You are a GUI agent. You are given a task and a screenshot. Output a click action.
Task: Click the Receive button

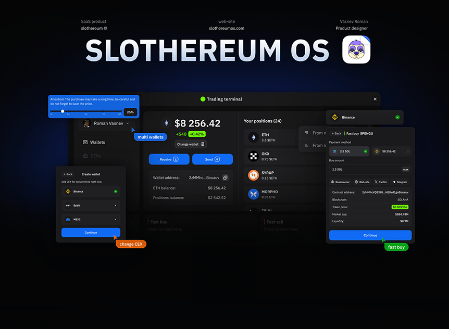[x=169, y=159]
